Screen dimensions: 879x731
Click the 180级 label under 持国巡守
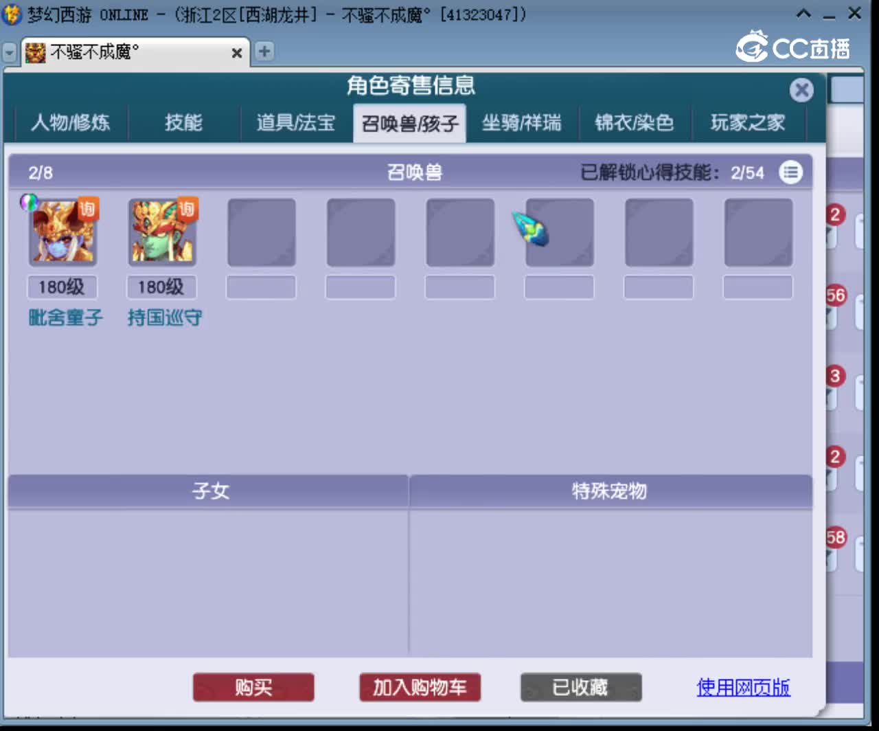161,287
